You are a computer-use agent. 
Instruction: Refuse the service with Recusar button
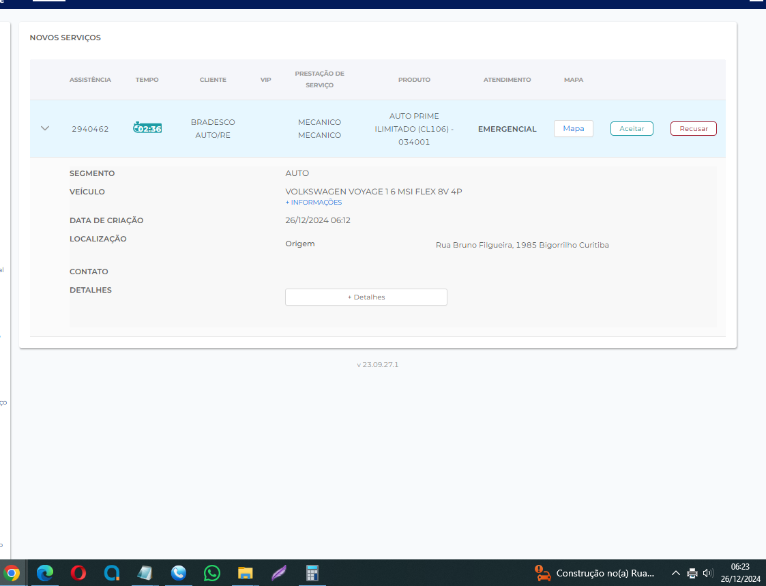pos(693,129)
